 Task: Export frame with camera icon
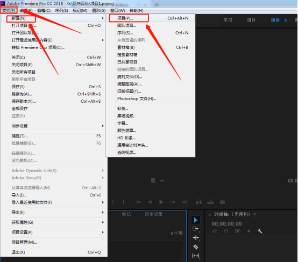tap(222, 202)
